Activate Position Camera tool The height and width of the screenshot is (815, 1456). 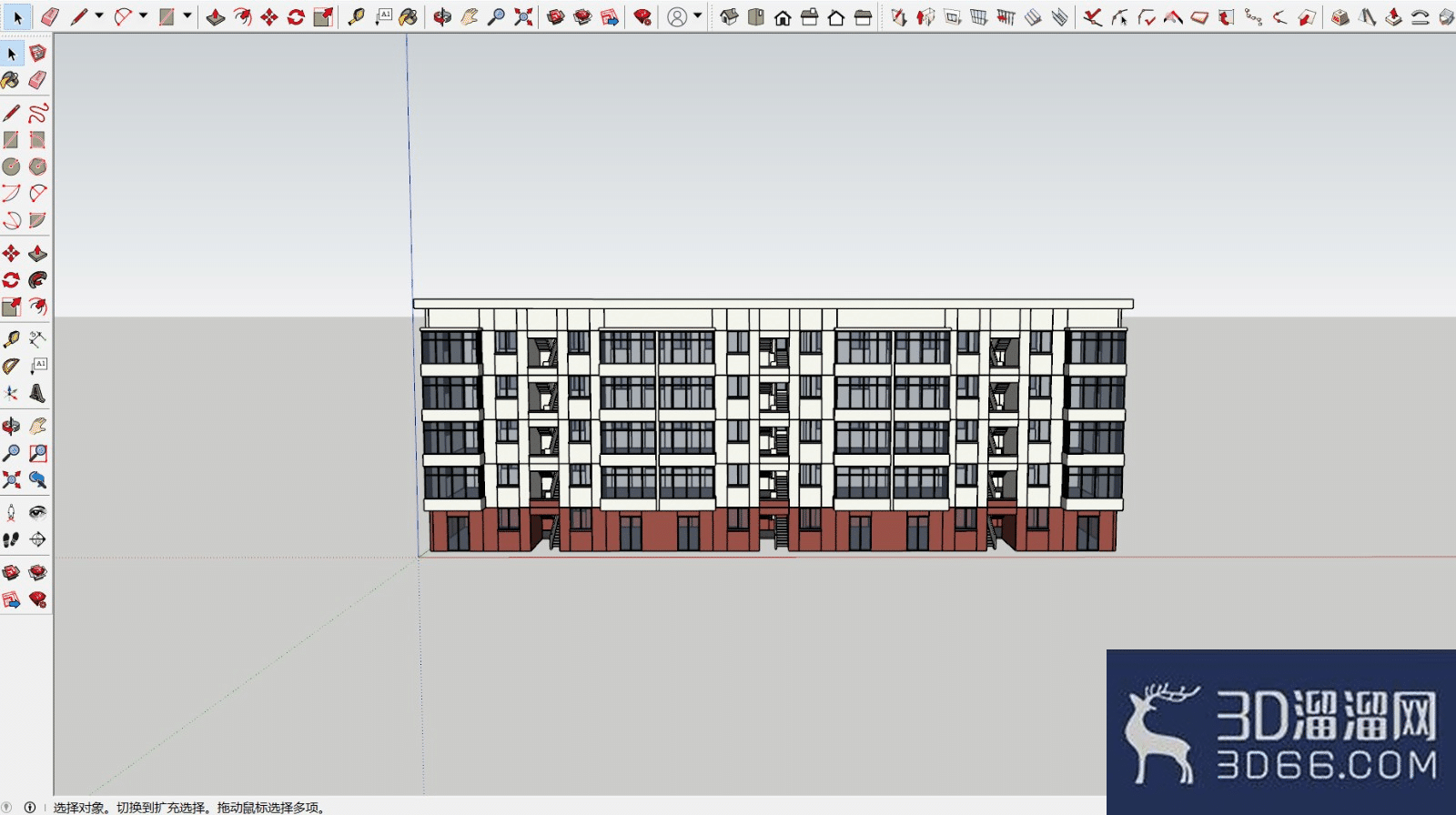[x=11, y=512]
